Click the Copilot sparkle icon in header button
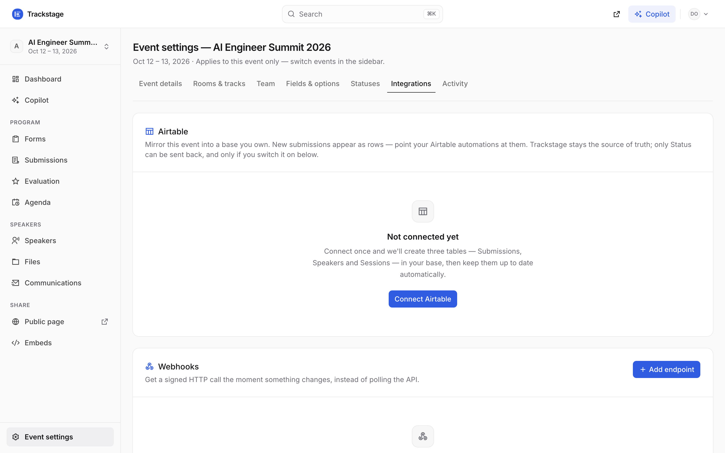725x453 pixels. pos(638,14)
